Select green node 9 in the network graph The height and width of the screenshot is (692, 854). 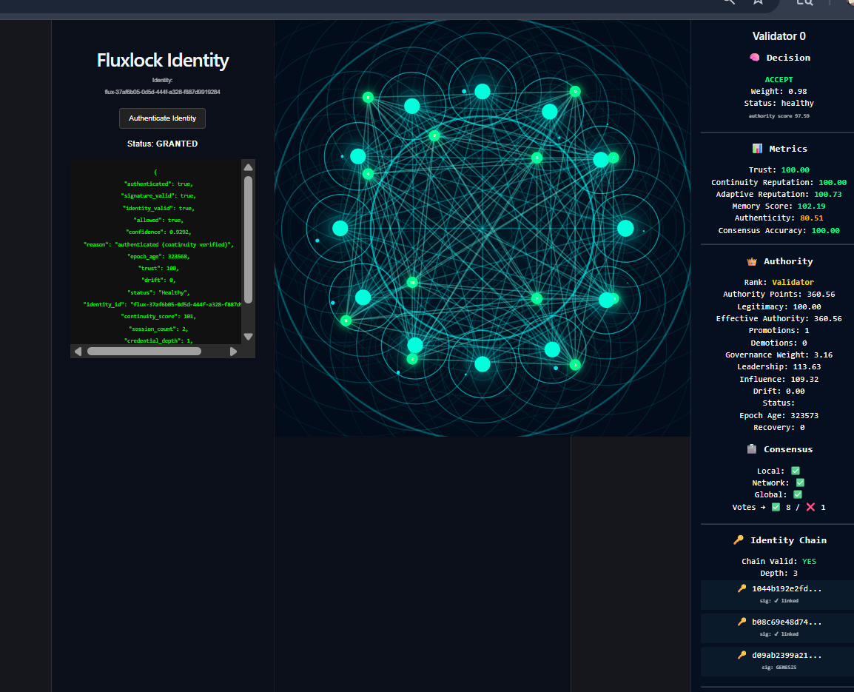tap(575, 92)
